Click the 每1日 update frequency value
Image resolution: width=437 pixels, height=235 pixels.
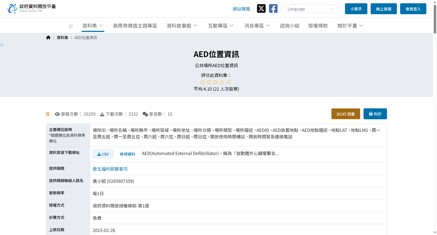pyautogui.click(x=98, y=194)
